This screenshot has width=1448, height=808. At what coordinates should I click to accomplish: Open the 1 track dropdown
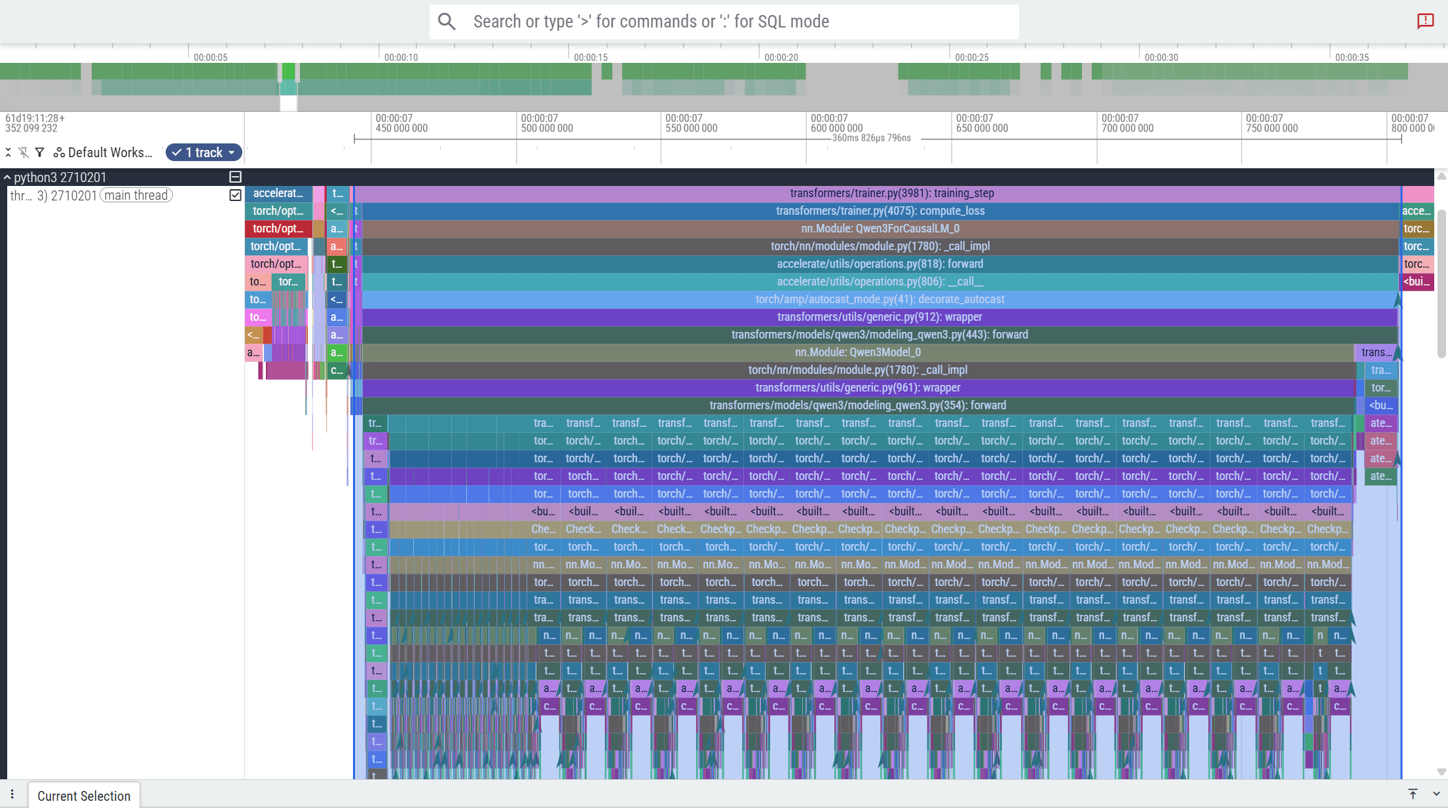click(x=204, y=153)
